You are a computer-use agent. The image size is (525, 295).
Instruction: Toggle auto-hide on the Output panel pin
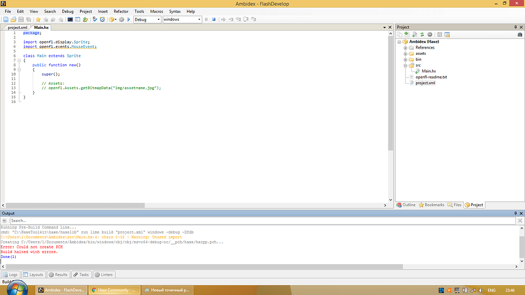pos(515,213)
